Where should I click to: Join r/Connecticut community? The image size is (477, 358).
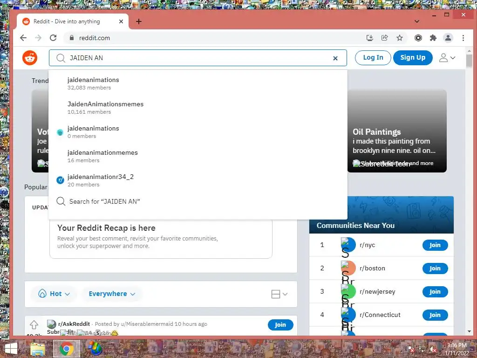pyautogui.click(x=435, y=315)
